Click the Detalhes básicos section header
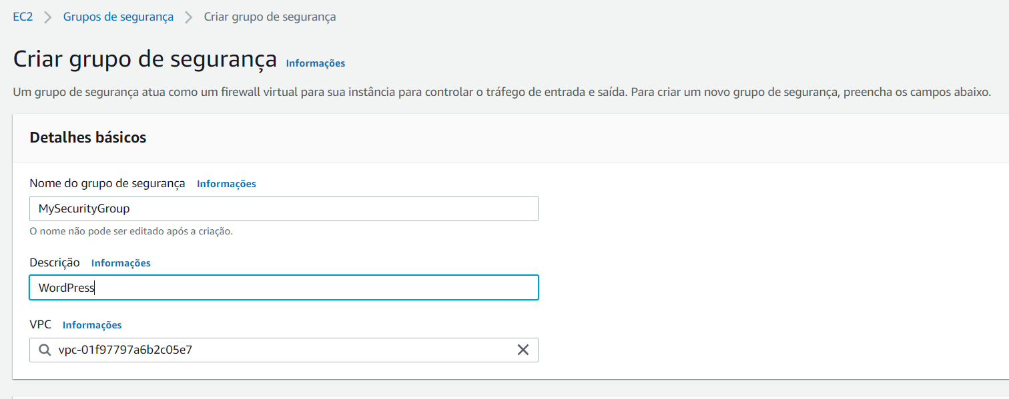1009x399 pixels. pyautogui.click(x=87, y=137)
